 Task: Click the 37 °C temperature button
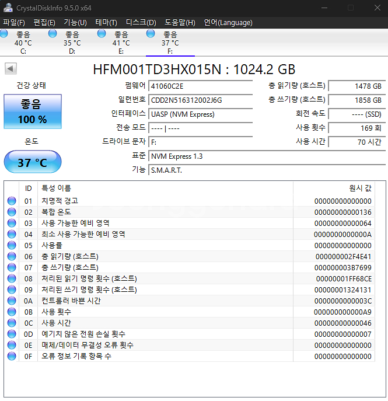(33, 162)
